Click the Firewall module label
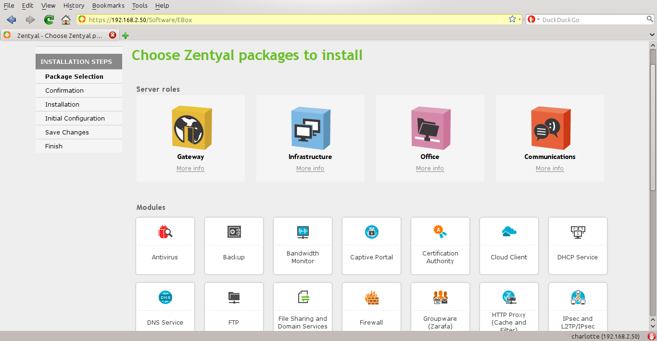 point(371,323)
